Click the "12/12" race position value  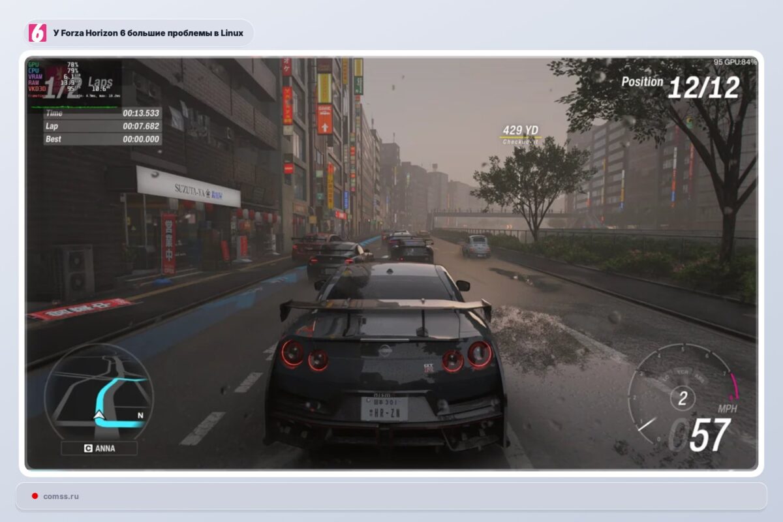[x=703, y=87]
